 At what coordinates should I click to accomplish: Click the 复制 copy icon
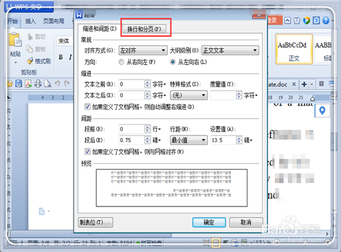(x=30, y=48)
